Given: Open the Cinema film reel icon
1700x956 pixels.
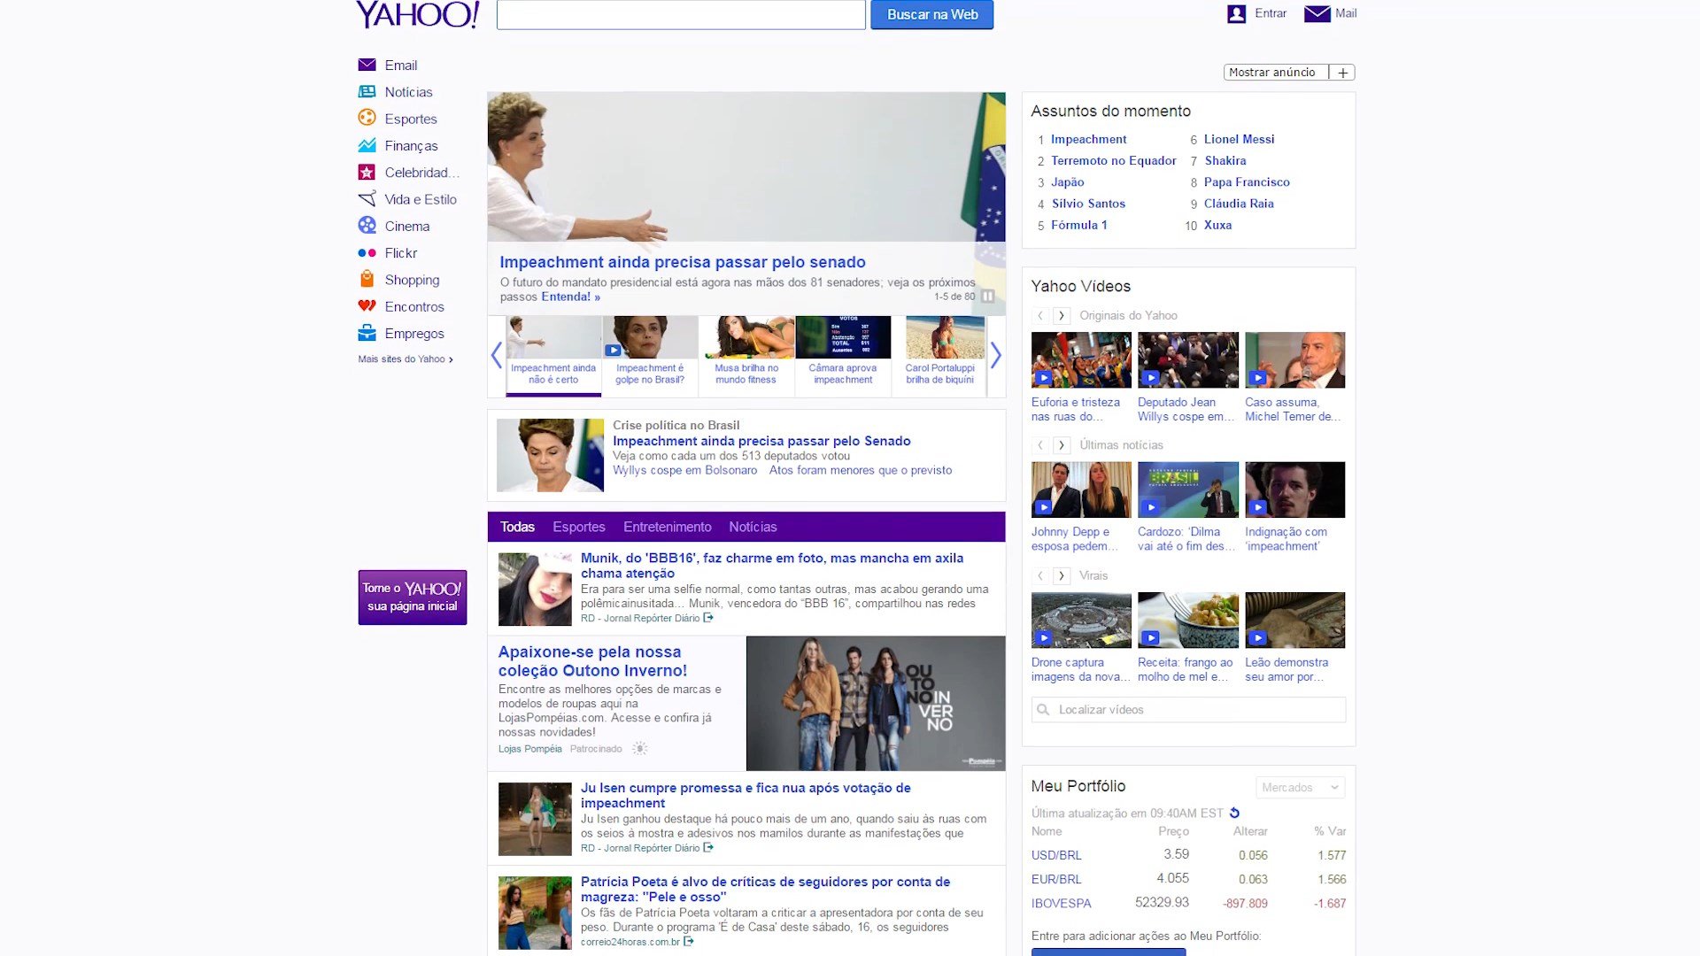Looking at the screenshot, I should pyautogui.click(x=367, y=225).
